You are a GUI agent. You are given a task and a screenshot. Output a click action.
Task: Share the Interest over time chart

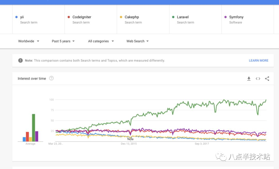[267, 79]
